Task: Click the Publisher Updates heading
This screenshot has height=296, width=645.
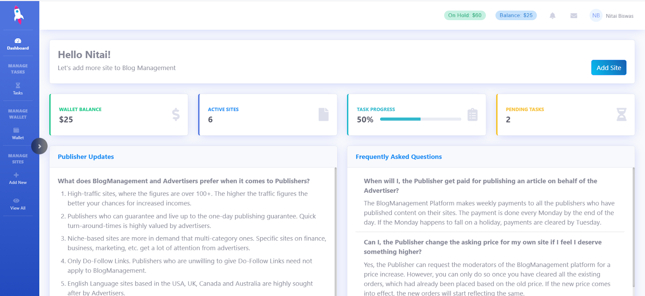Action: pyautogui.click(x=86, y=157)
